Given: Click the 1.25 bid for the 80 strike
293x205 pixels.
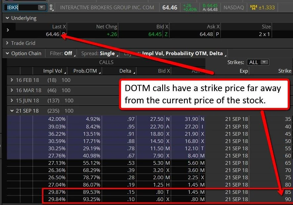Looking at the screenshot, I should 158,185.
